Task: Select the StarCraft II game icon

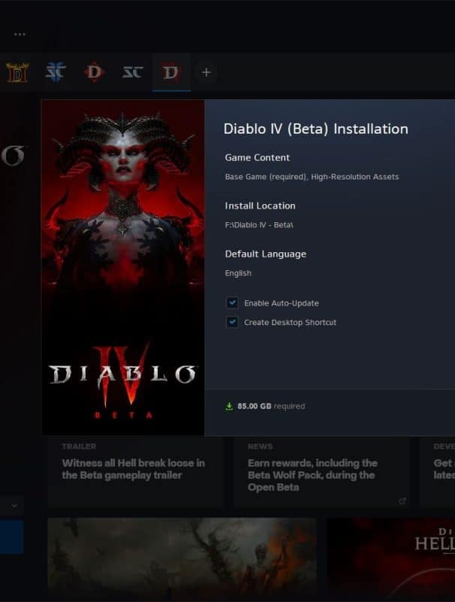Action: coord(56,72)
